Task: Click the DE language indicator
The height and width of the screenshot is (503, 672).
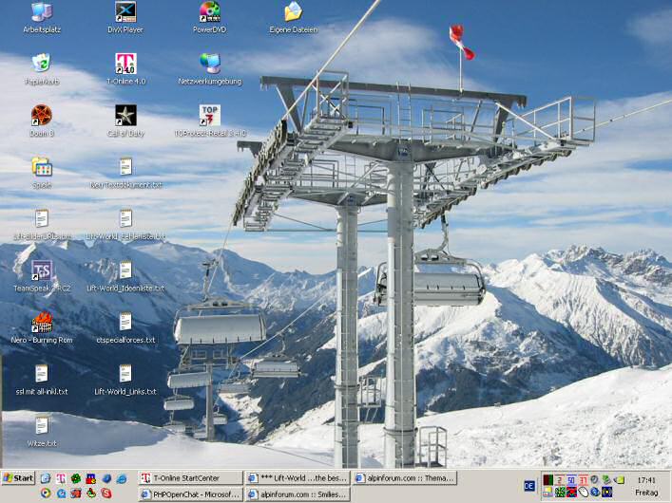Action: pyautogui.click(x=529, y=486)
